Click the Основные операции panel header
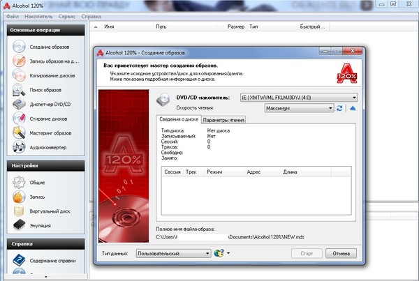This screenshot has width=419, height=281. pos(45,30)
